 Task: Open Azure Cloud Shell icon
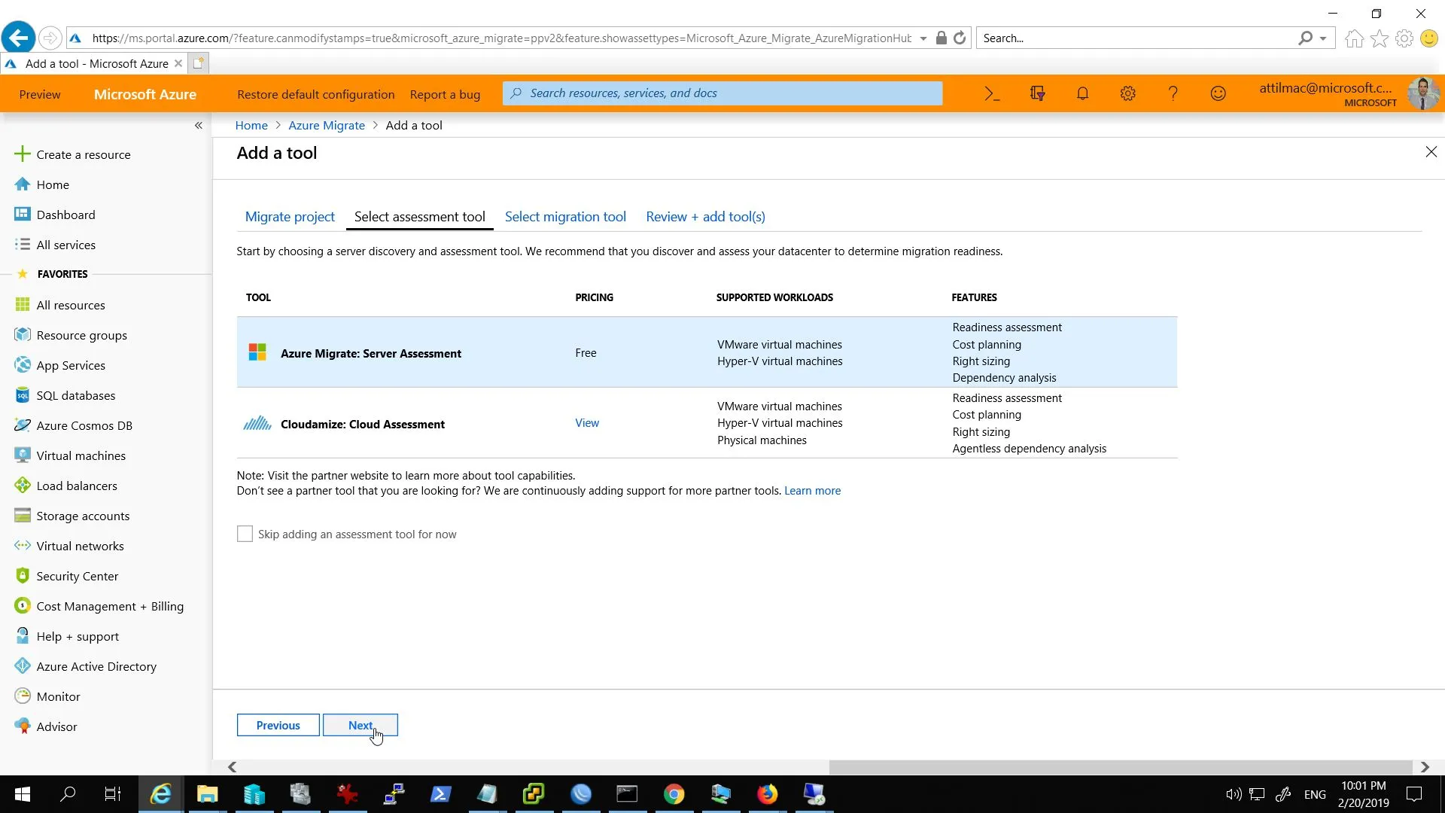tap(992, 93)
